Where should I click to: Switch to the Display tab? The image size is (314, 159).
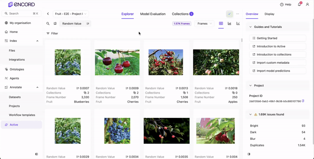[x=269, y=14]
